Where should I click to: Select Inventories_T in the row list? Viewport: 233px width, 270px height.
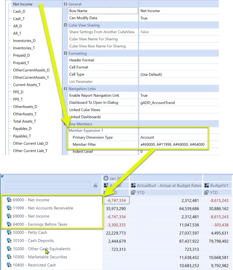(24, 48)
